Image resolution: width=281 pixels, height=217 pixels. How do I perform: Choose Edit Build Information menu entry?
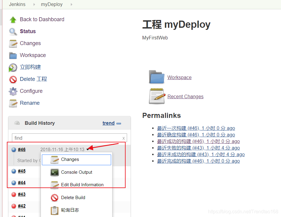[77, 185]
